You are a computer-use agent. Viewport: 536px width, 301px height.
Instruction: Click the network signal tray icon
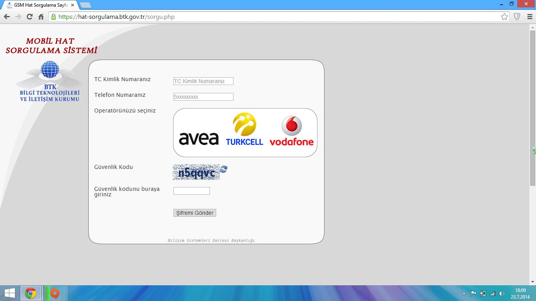[492, 293]
